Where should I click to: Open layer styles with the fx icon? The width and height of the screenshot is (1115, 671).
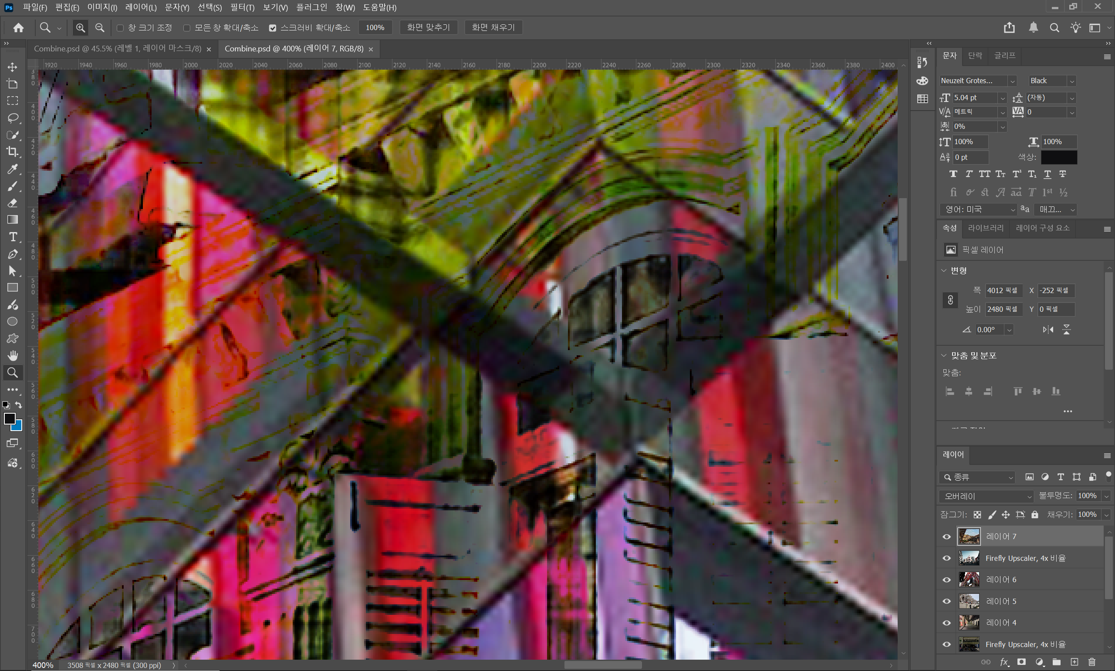pos(1003,661)
